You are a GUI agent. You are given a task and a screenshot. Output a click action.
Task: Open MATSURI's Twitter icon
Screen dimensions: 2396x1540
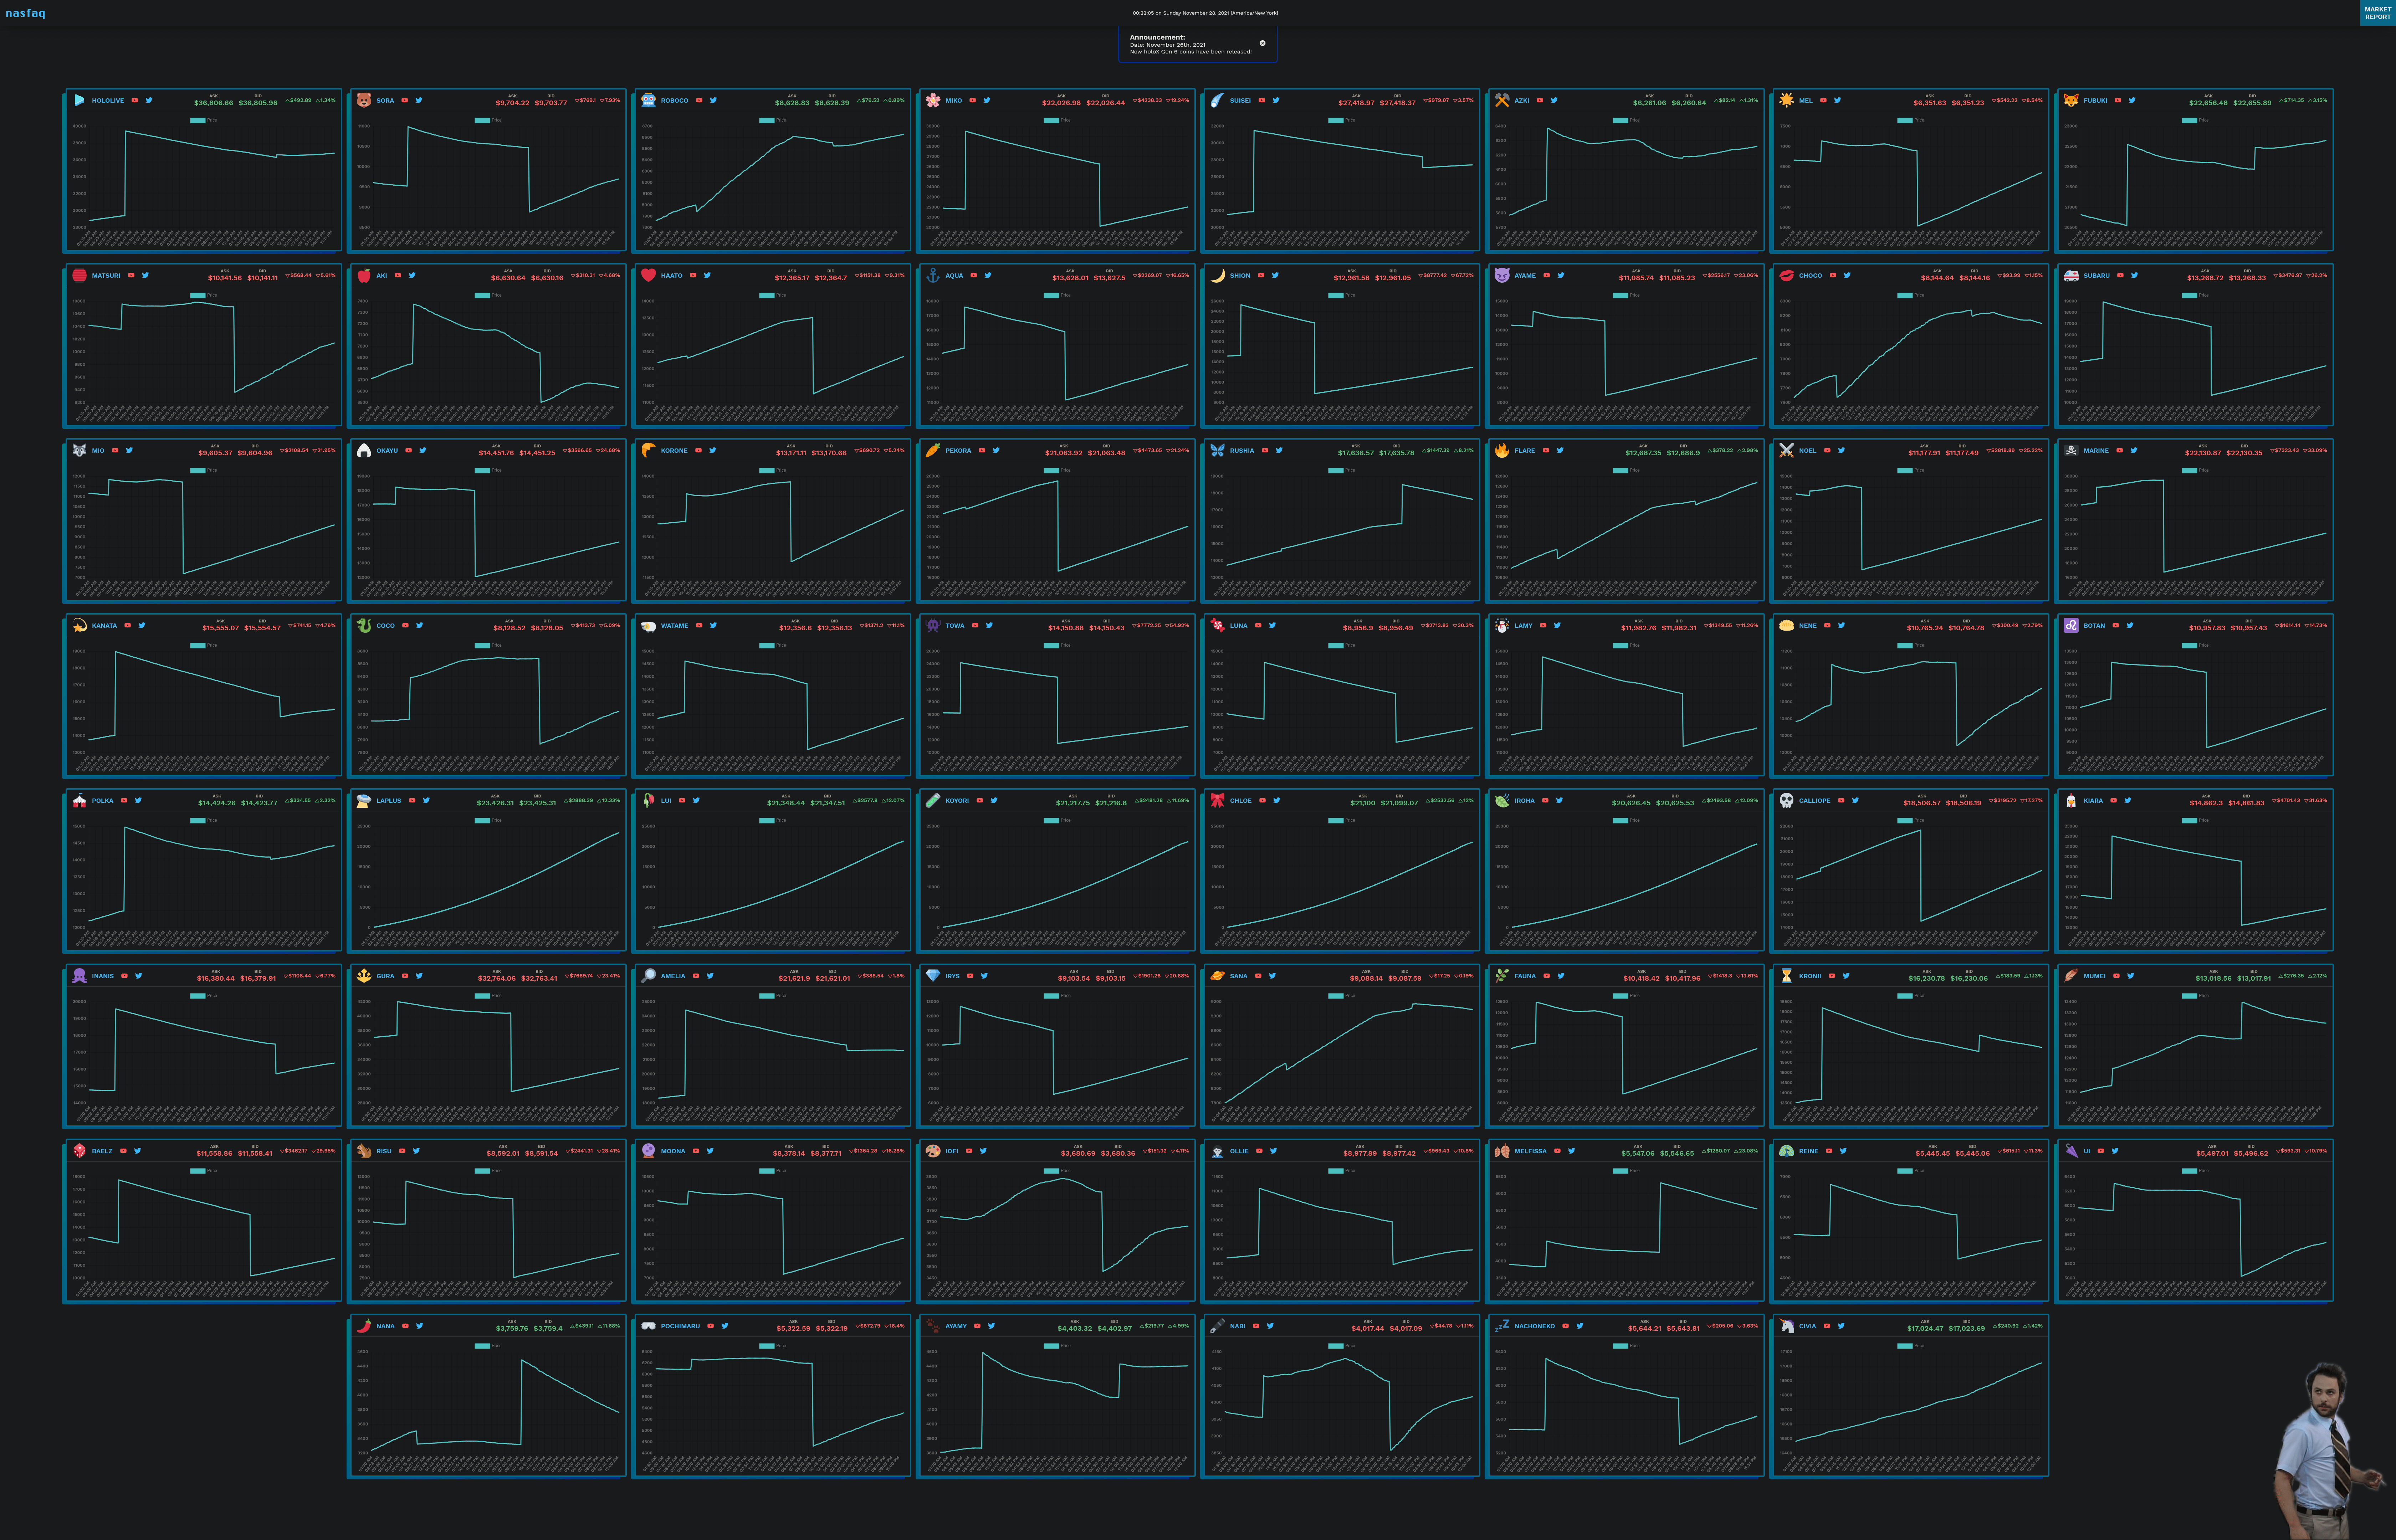pos(145,275)
